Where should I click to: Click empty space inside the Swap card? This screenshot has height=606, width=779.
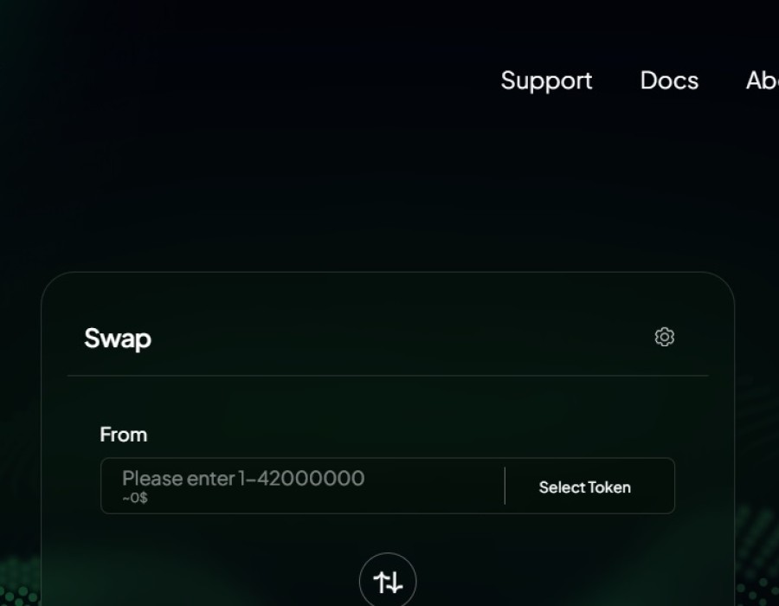click(x=388, y=407)
